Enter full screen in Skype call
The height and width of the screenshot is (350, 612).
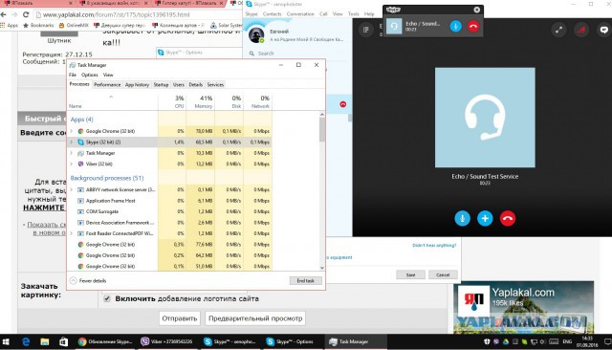[x=558, y=30]
